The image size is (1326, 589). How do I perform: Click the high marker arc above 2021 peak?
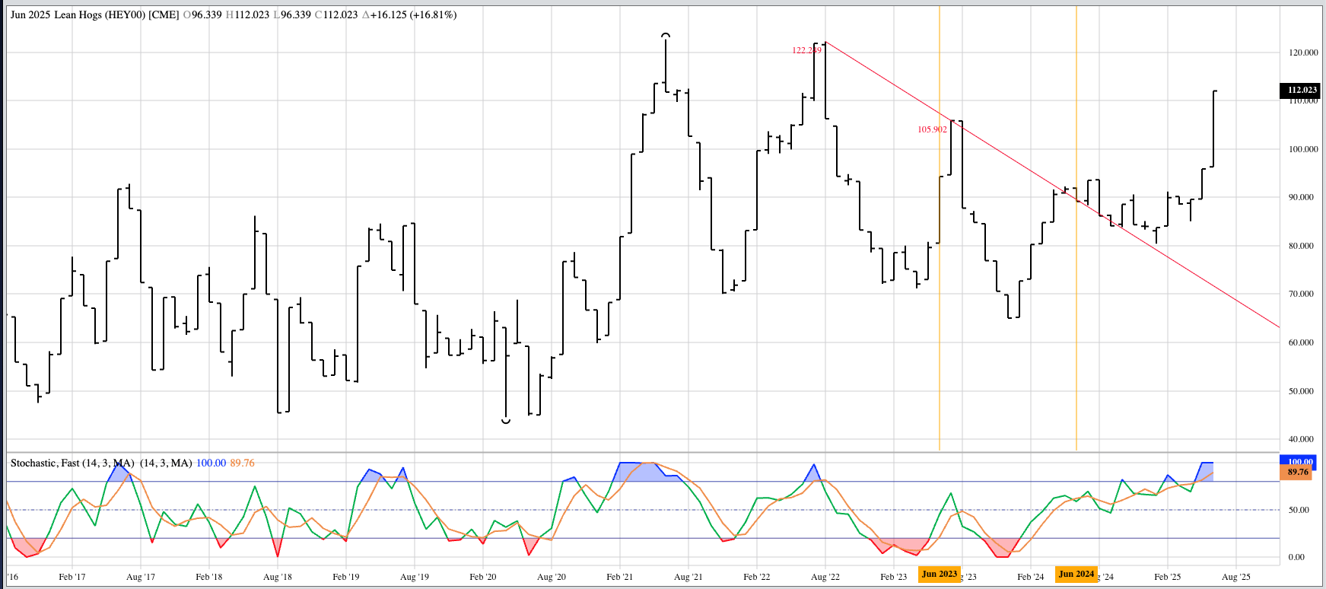[666, 35]
